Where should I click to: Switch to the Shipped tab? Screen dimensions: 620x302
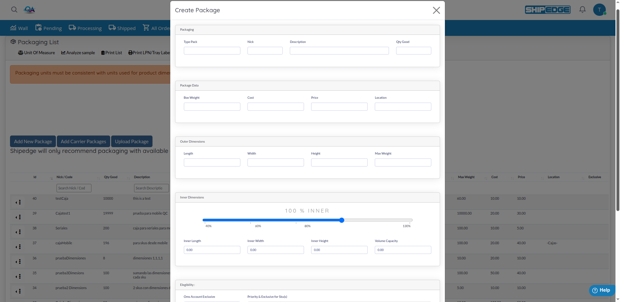(122, 28)
